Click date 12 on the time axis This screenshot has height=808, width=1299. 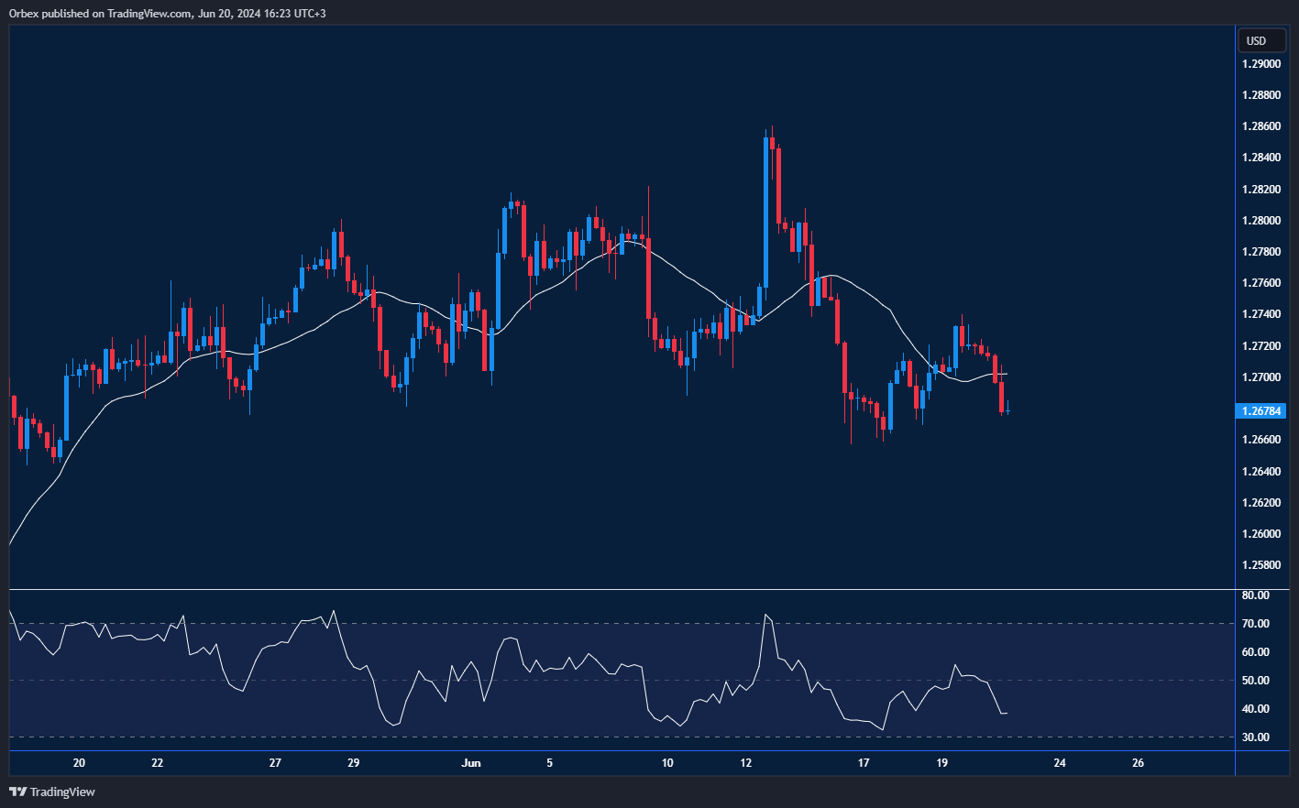(x=745, y=763)
